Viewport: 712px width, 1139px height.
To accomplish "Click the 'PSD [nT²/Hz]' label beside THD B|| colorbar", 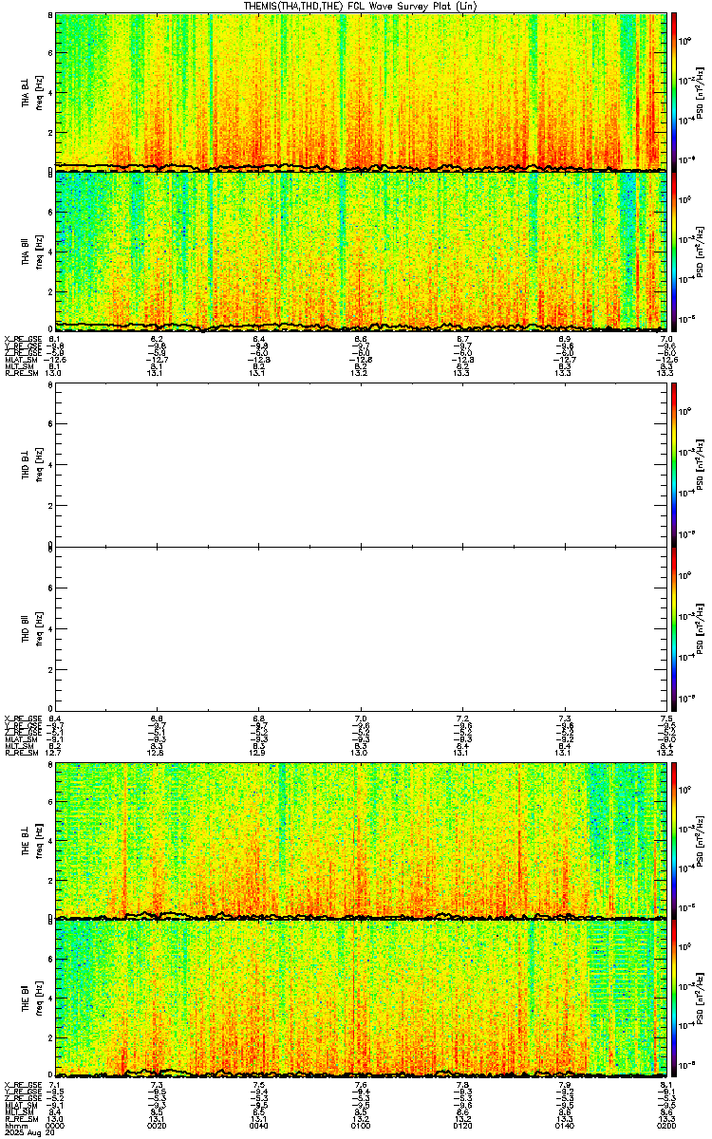I will (x=701, y=626).
